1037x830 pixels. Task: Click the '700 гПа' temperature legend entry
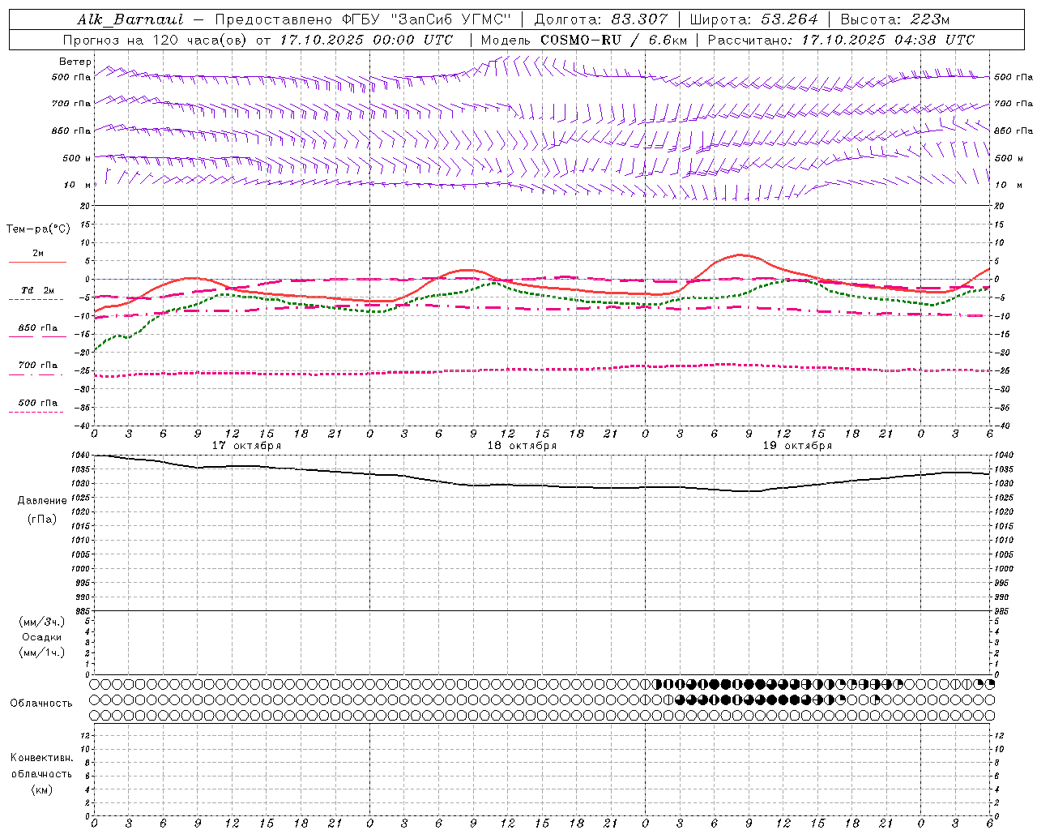click(38, 366)
